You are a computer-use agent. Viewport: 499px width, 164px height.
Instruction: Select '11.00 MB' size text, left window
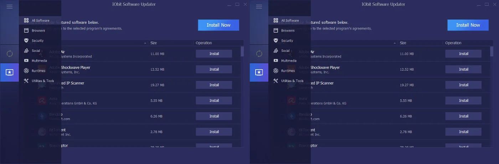coord(157,54)
